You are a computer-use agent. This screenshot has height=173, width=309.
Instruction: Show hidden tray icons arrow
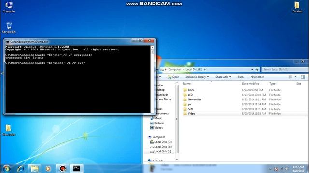pyautogui.click(x=270, y=169)
